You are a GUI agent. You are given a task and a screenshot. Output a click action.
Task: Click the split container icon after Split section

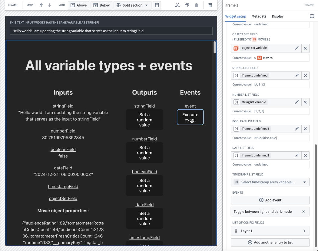[x=157, y=5]
